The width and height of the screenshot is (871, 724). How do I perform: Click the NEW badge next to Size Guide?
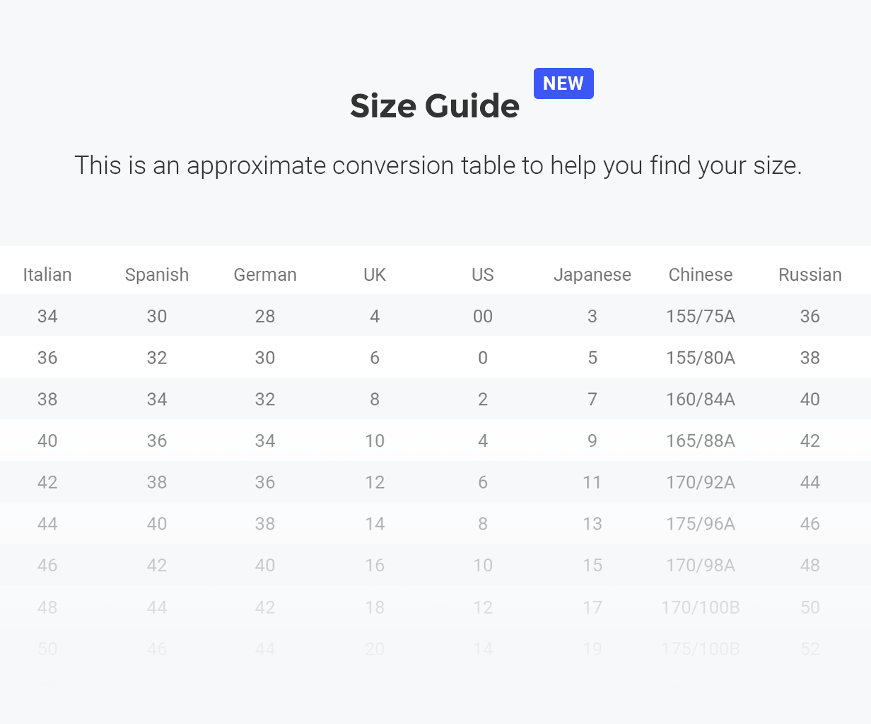[563, 83]
